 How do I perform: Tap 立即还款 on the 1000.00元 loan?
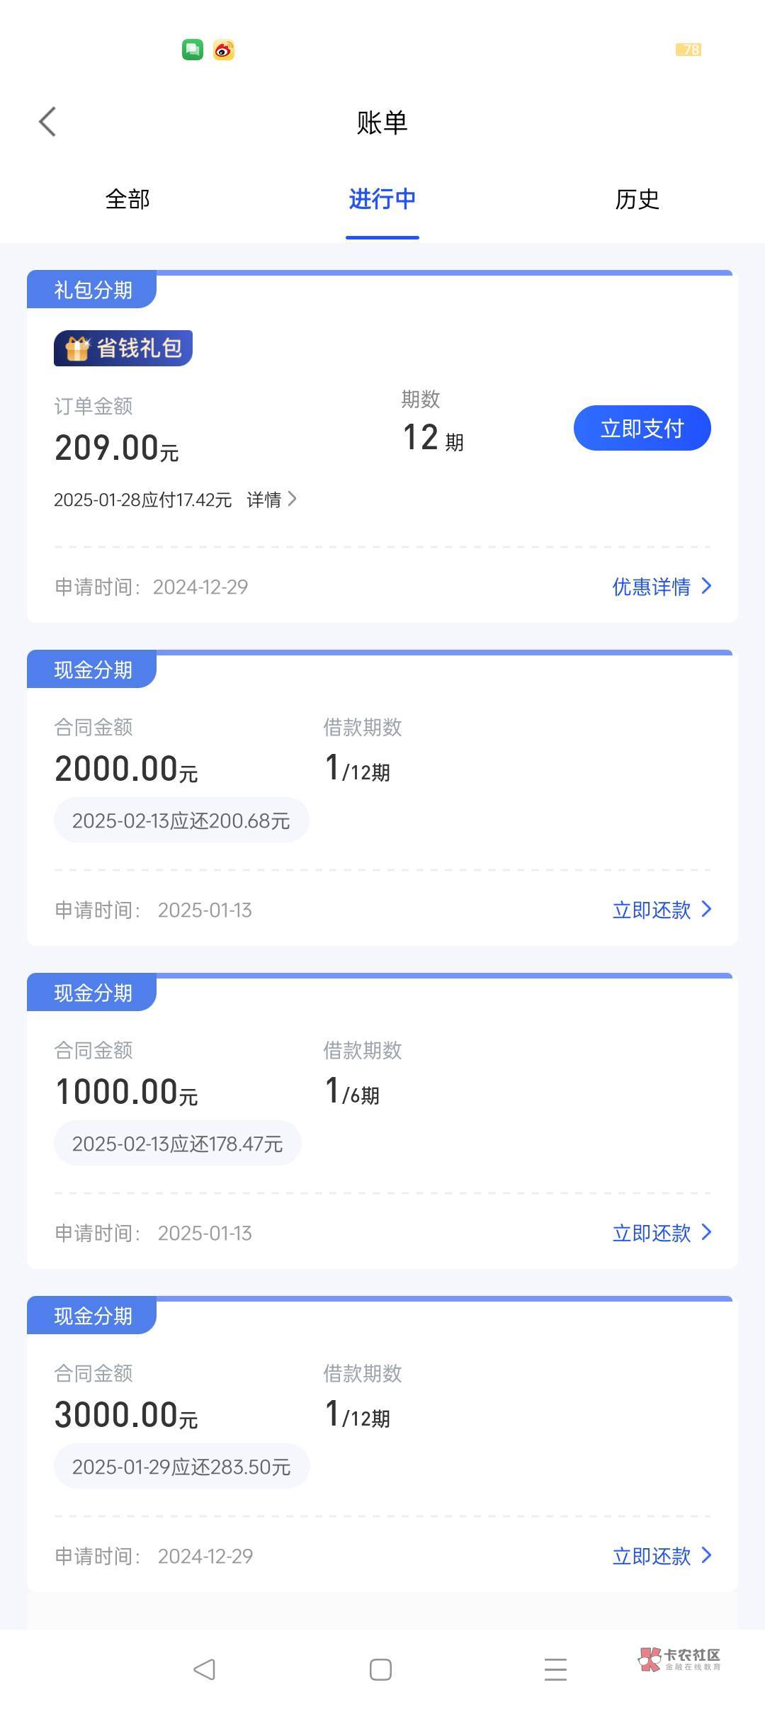(661, 1233)
